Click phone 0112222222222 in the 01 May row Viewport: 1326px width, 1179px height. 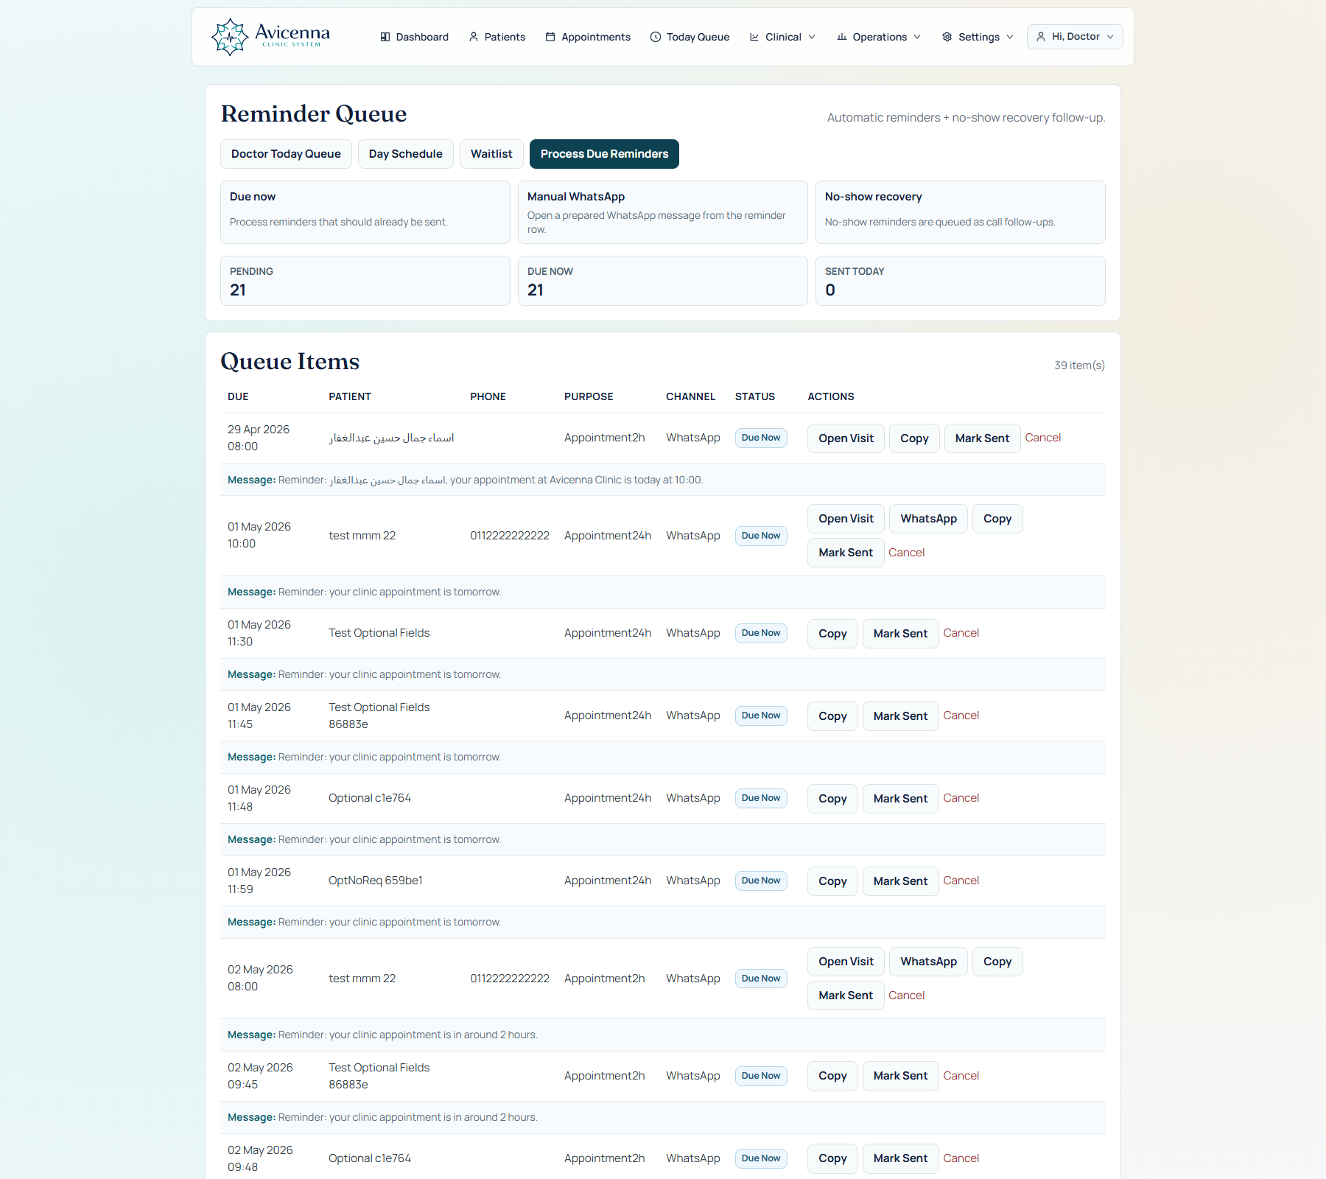[x=510, y=536]
